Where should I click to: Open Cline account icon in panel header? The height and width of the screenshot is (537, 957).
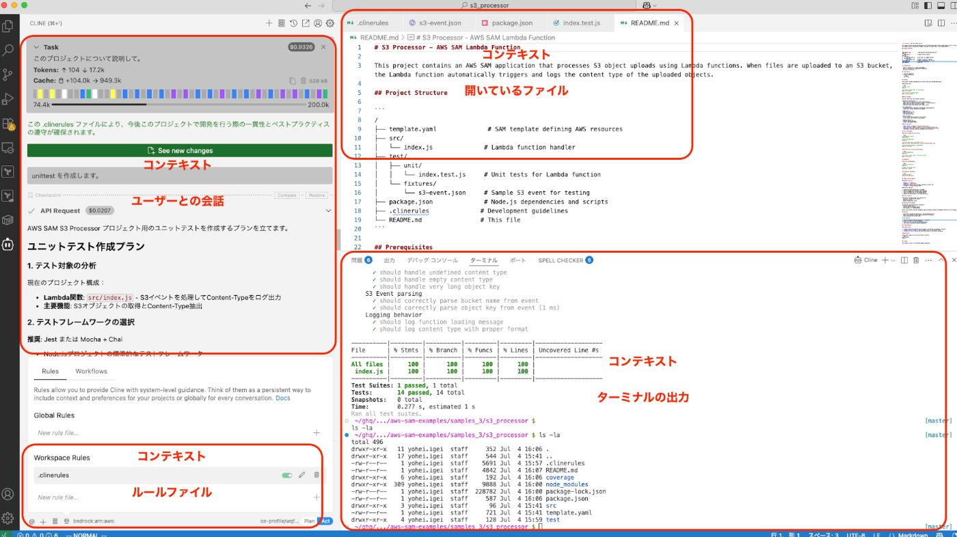318,23
